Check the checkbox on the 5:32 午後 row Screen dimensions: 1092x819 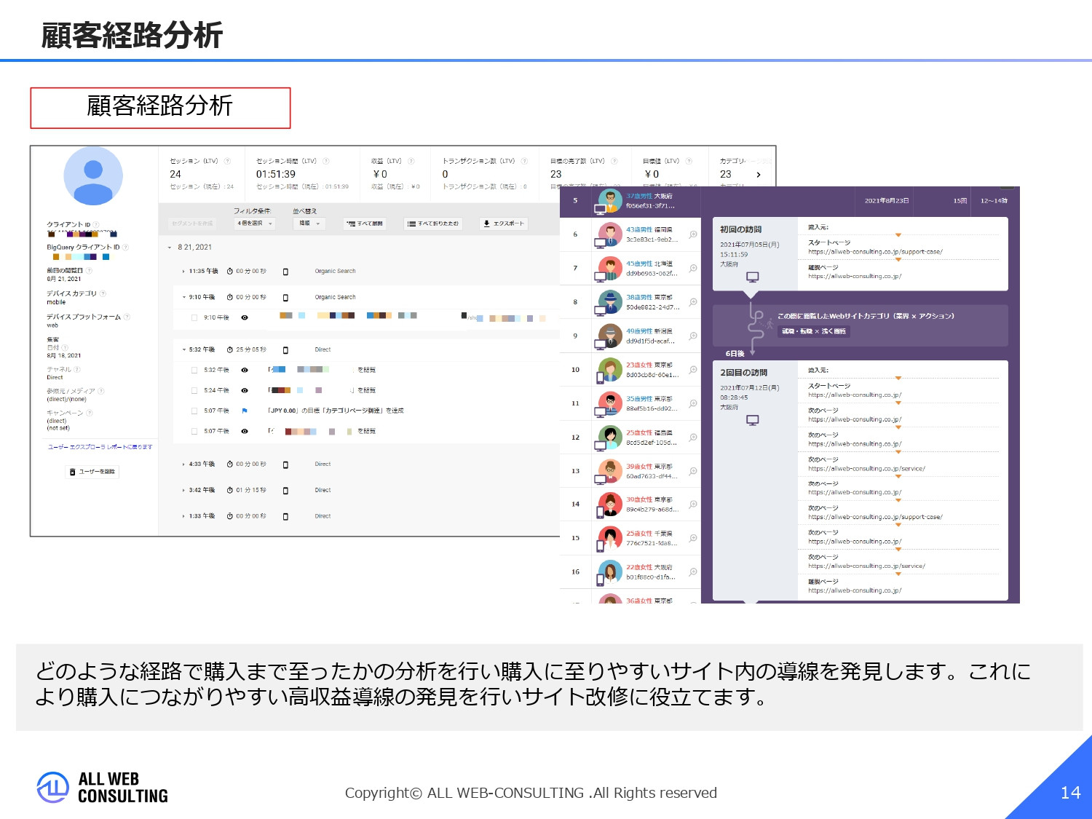(x=194, y=370)
